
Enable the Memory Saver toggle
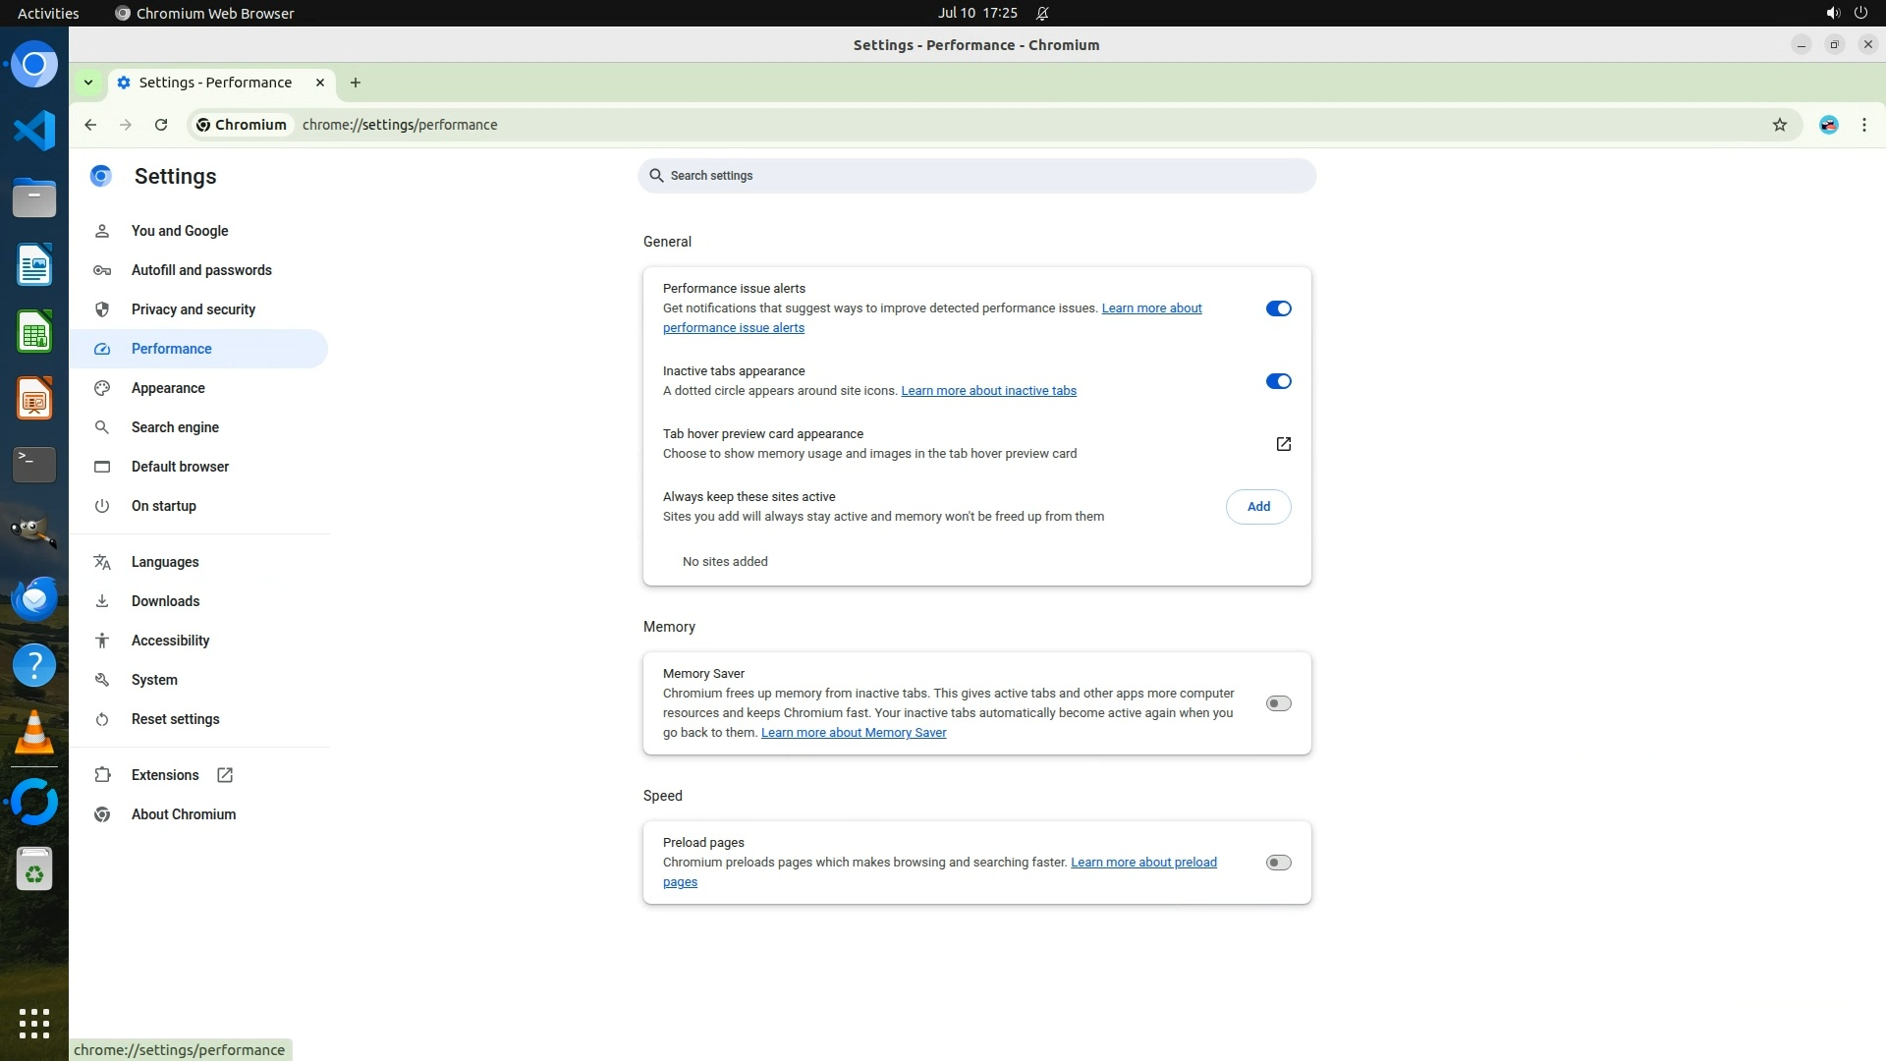tap(1278, 703)
